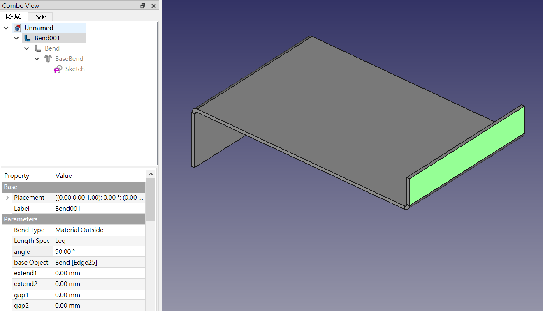Edit the gap2 value 0.00 mm
Image resolution: width=543 pixels, height=311 pixels.
[100, 306]
